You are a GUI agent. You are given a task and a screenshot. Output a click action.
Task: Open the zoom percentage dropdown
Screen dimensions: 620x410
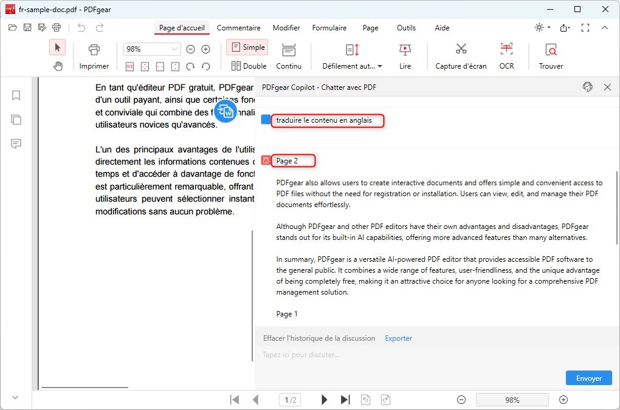click(x=174, y=49)
